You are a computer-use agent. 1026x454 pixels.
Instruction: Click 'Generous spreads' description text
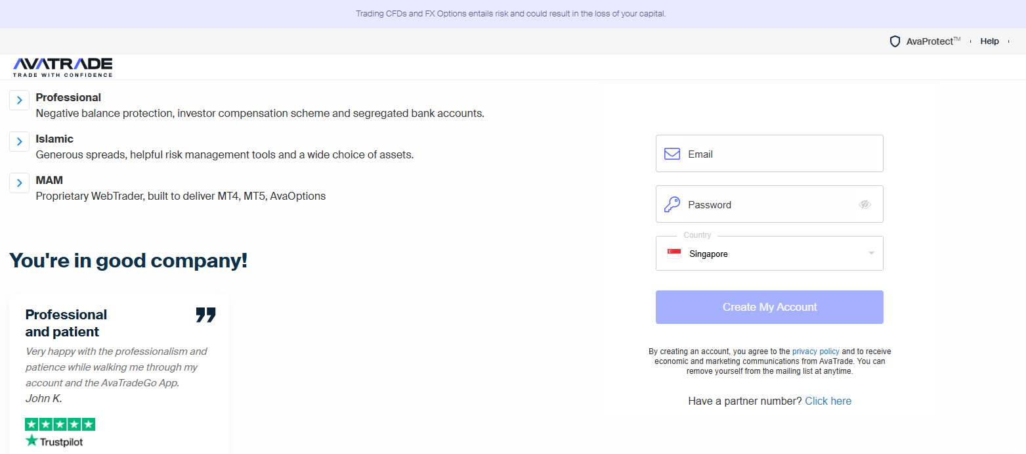224,155
